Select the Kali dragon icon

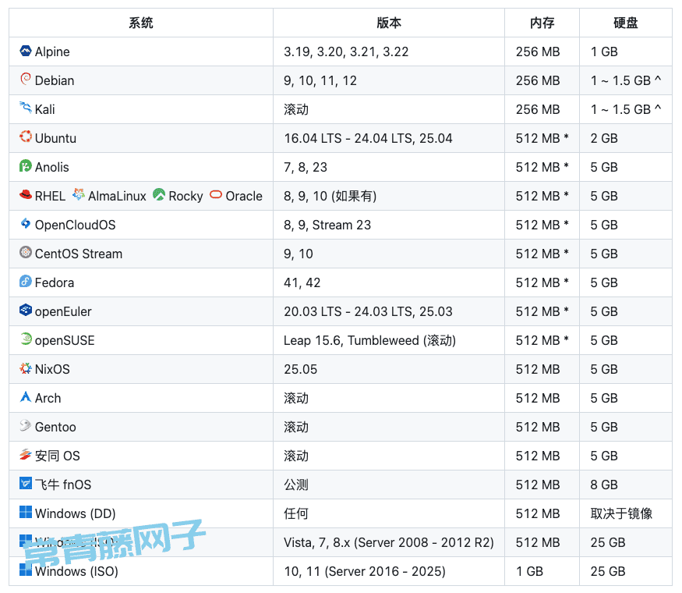click(26, 108)
